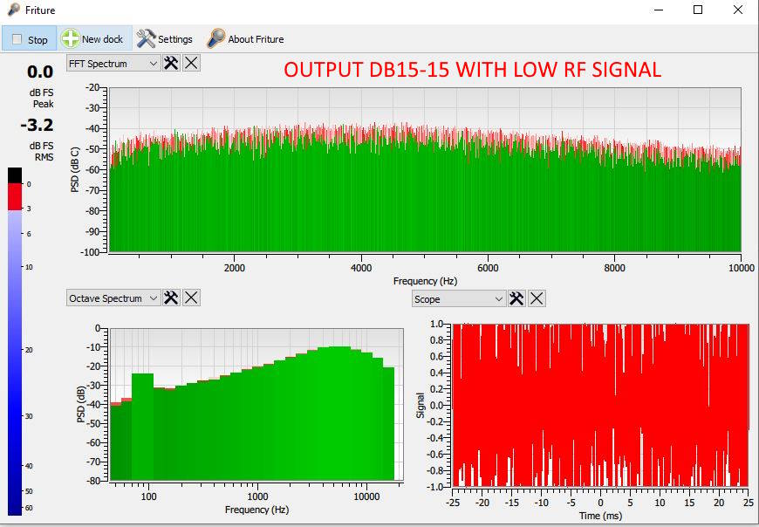The width and height of the screenshot is (759, 527).
Task: Click inside the Scope signal plot
Action: tap(601, 405)
